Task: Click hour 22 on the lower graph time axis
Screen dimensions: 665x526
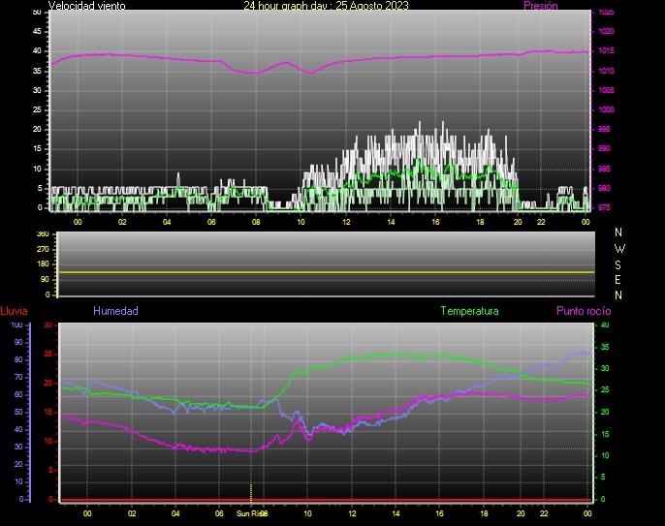Action: (x=544, y=513)
